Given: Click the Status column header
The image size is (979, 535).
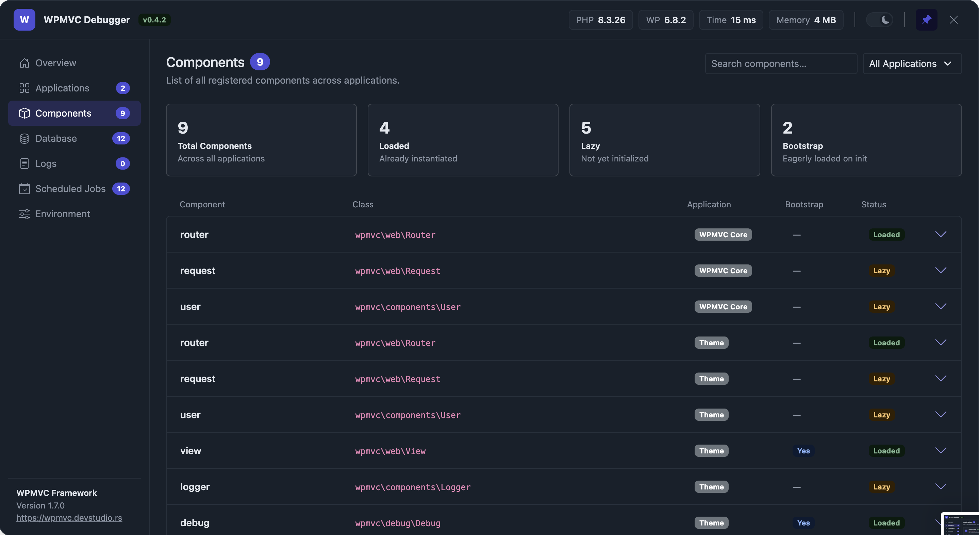Looking at the screenshot, I should [x=873, y=204].
